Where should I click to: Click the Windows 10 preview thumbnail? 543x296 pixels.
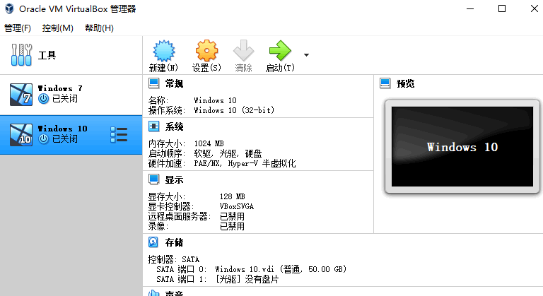(462, 146)
